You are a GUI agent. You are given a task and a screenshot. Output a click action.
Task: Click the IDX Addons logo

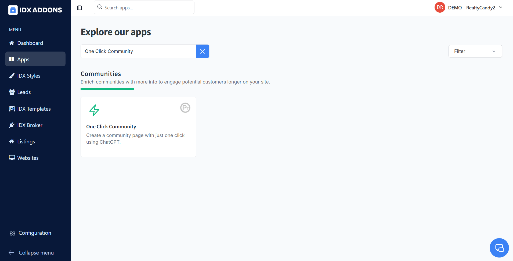35,10
